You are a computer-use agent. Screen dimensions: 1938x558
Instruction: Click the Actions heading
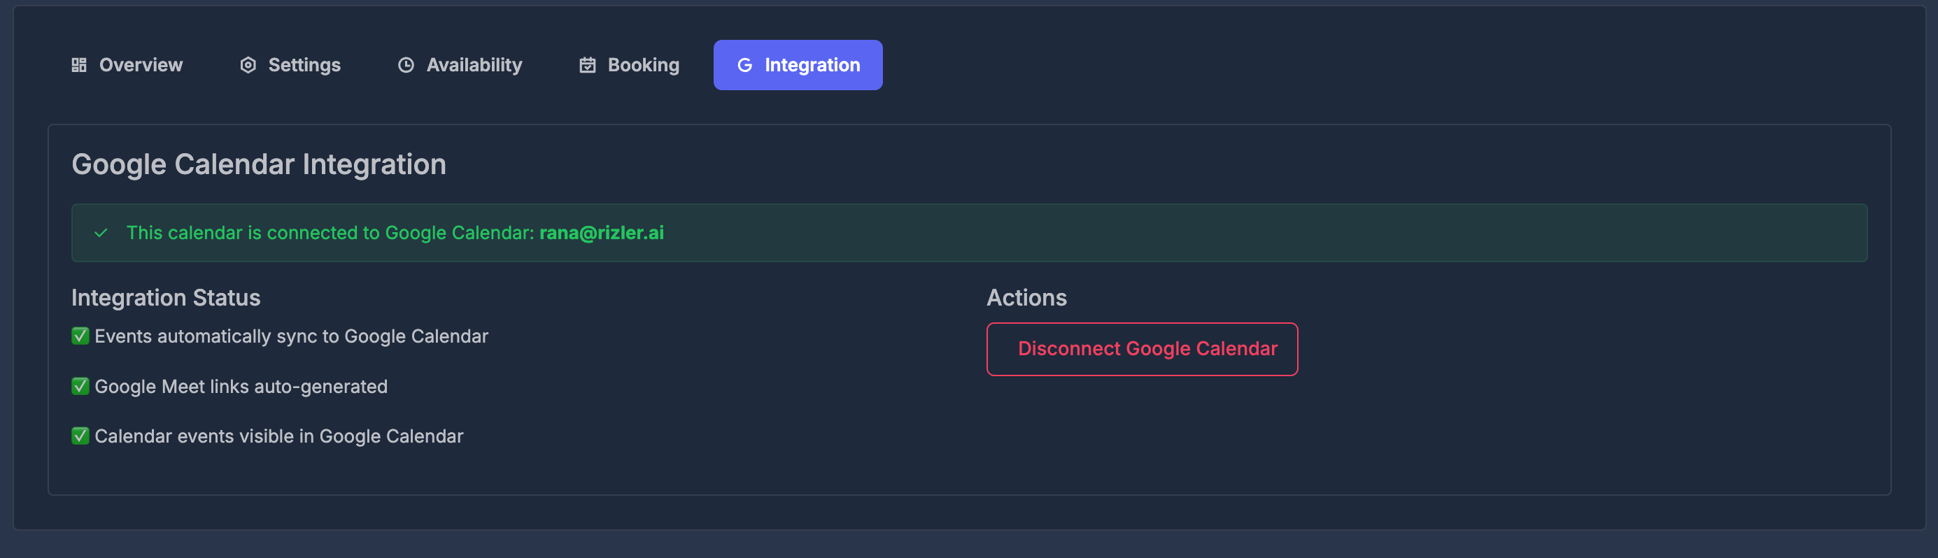click(x=1026, y=298)
